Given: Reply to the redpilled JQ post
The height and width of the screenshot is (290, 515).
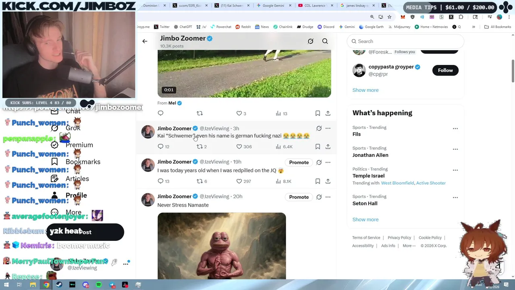Looking at the screenshot, I should (163, 181).
